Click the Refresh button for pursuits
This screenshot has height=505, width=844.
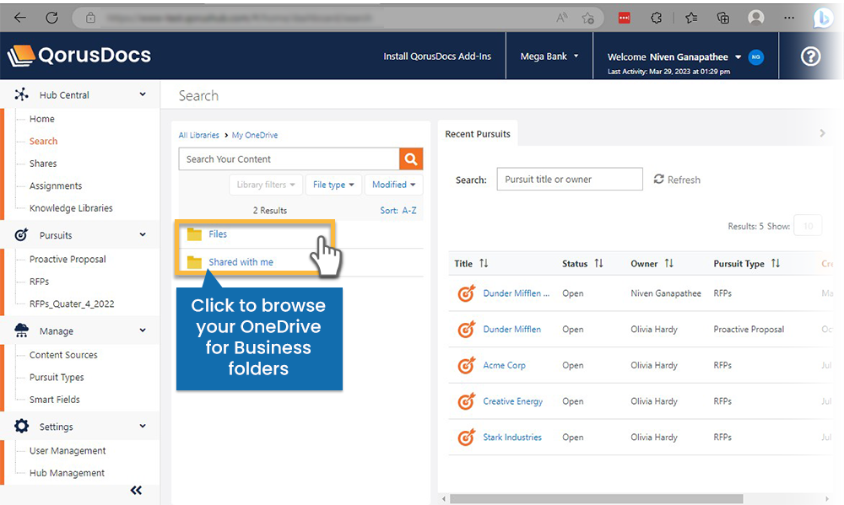pyautogui.click(x=677, y=180)
